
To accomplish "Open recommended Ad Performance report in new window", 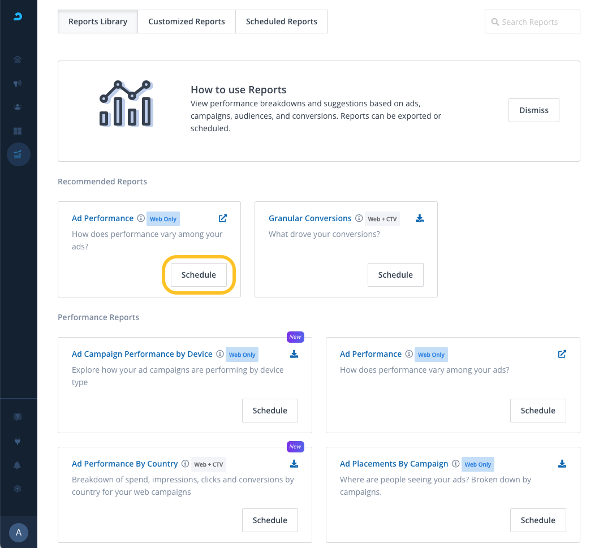I will [x=223, y=218].
